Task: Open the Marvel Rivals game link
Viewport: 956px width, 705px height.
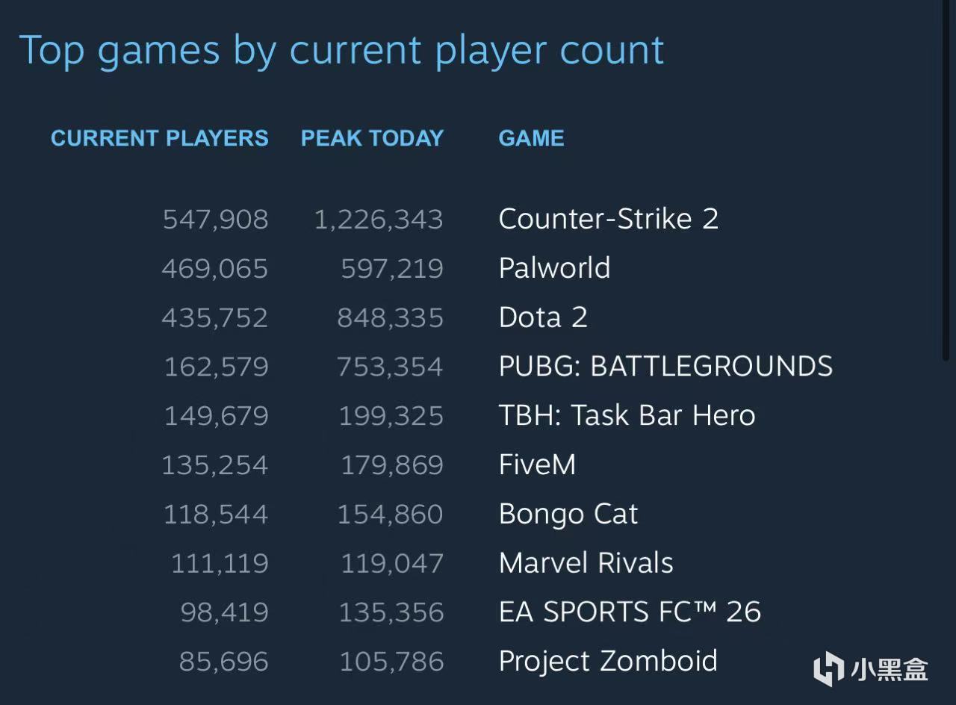Action: pos(586,563)
